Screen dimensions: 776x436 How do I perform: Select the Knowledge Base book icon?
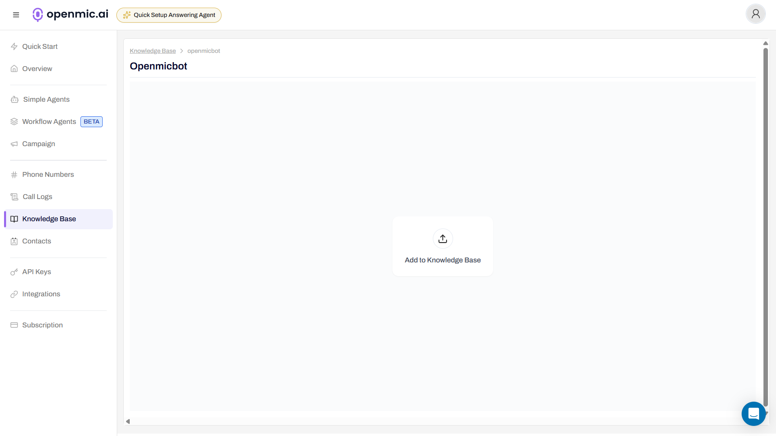pos(14,219)
